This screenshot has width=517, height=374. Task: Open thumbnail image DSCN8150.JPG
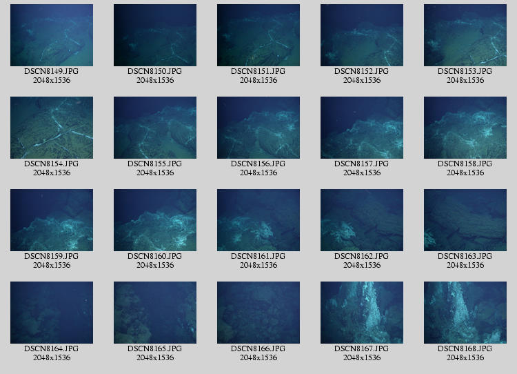pyautogui.click(x=155, y=35)
